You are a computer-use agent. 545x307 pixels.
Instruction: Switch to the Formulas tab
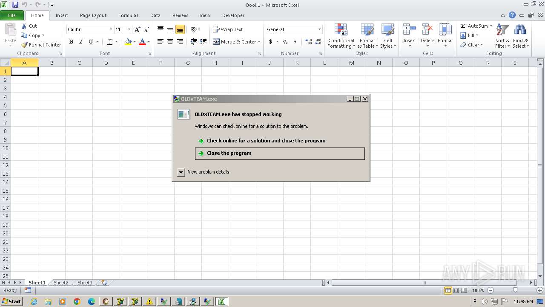click(128, 15)
